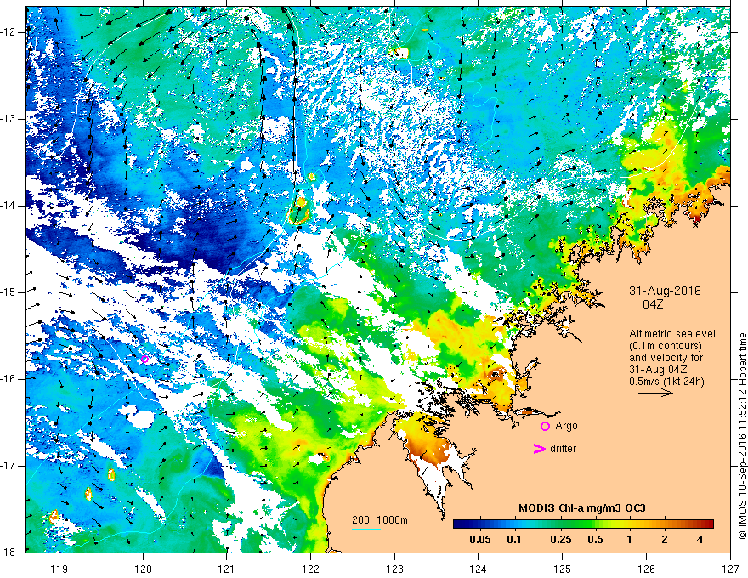Click the 'and velocity for' caption line
This screenshot has width=748, height=578.
[x=666, y=358]
